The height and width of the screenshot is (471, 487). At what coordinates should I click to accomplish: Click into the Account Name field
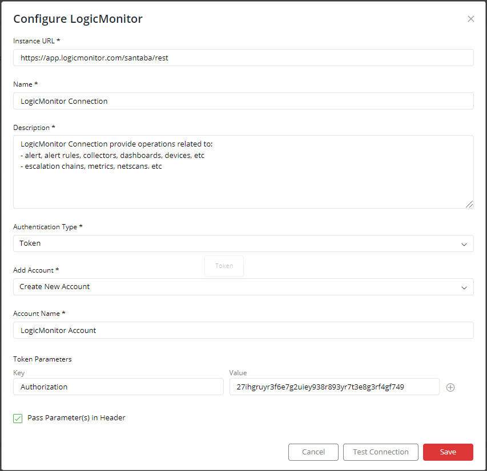(243, 330)
